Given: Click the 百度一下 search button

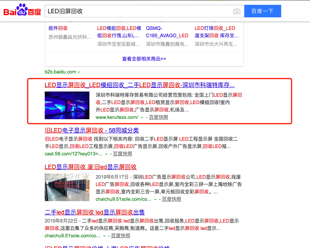Looking at the screenshot, I should click(263, 11).
